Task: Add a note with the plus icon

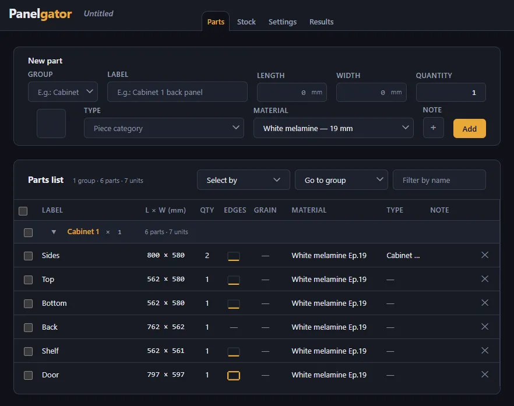Action: tap(433, 128)
